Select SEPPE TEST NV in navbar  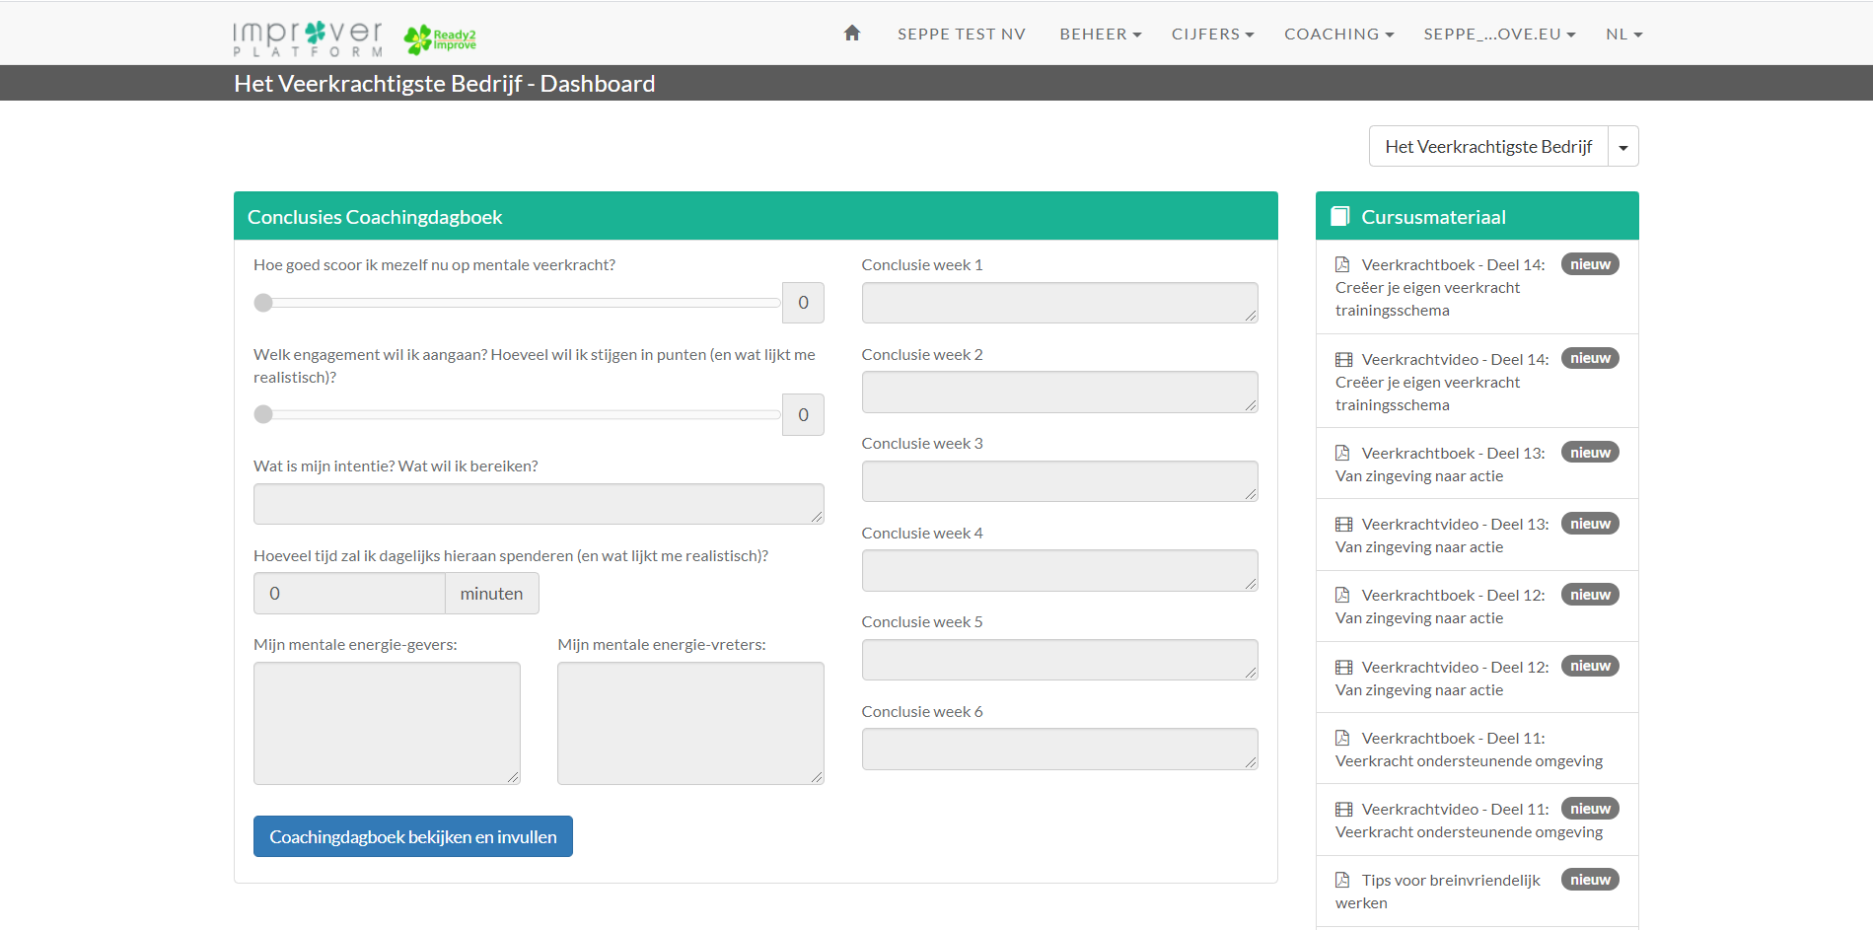point(961,35)
